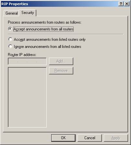Select Accept announcements from all routers radio

pyautogui.click(x=10, y=29)
